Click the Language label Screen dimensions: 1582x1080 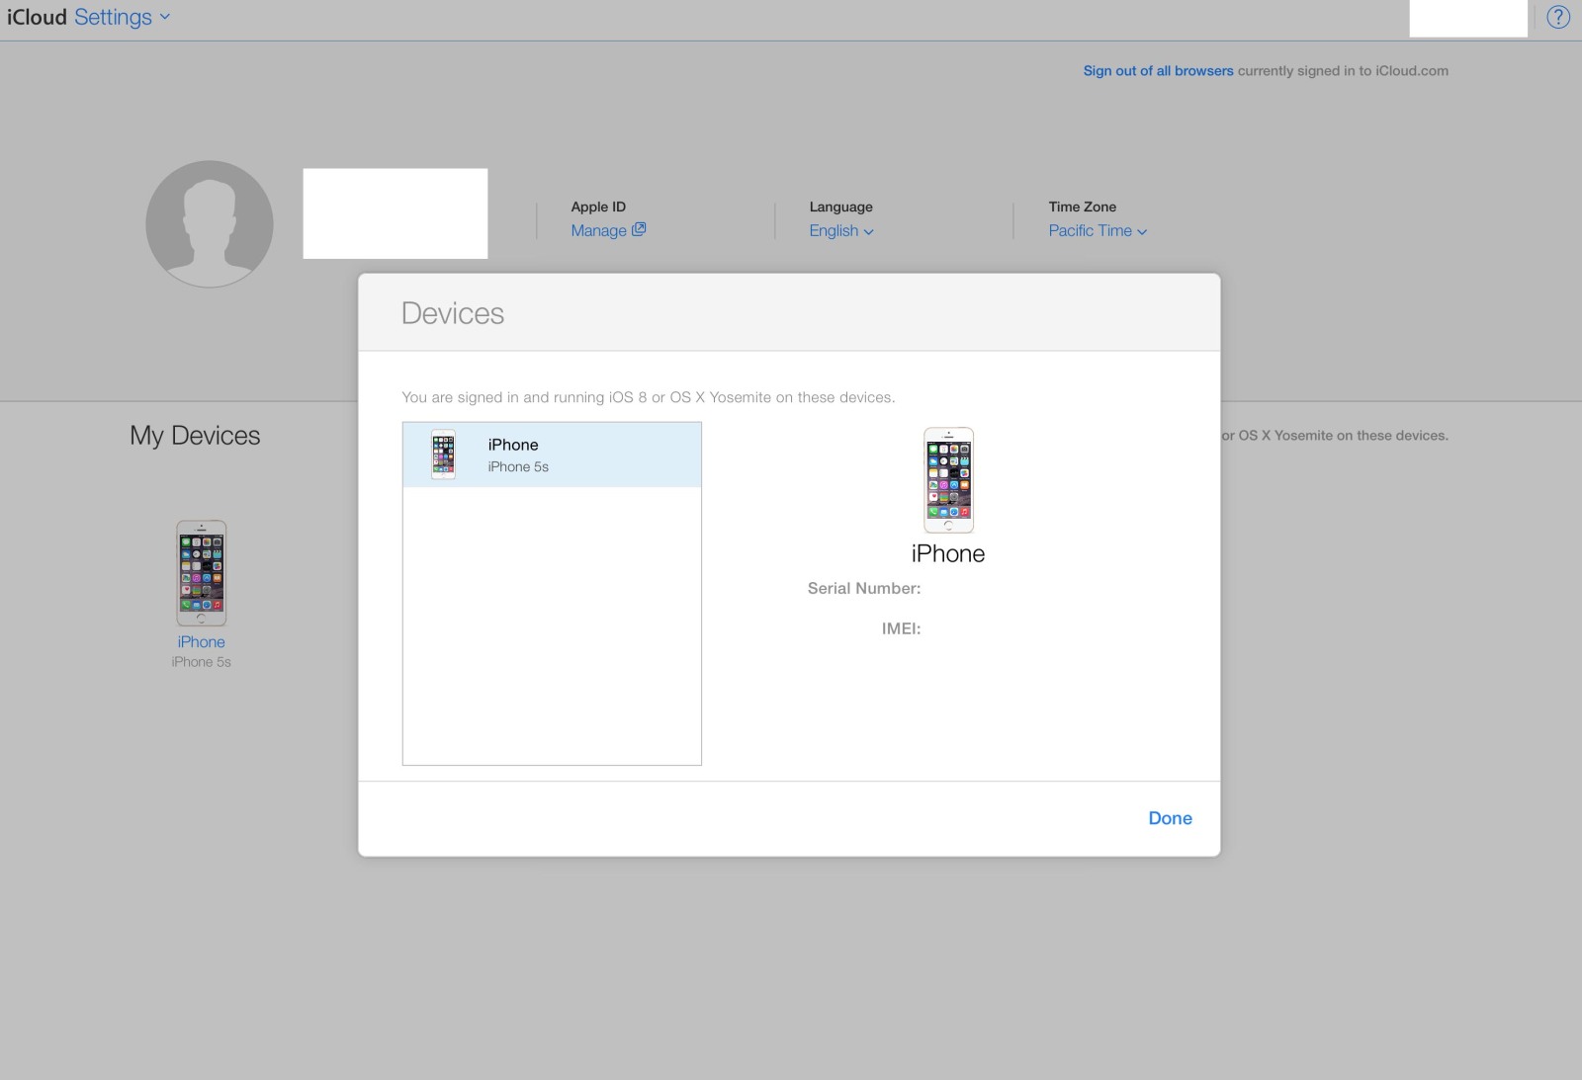(x=840, y=207)
